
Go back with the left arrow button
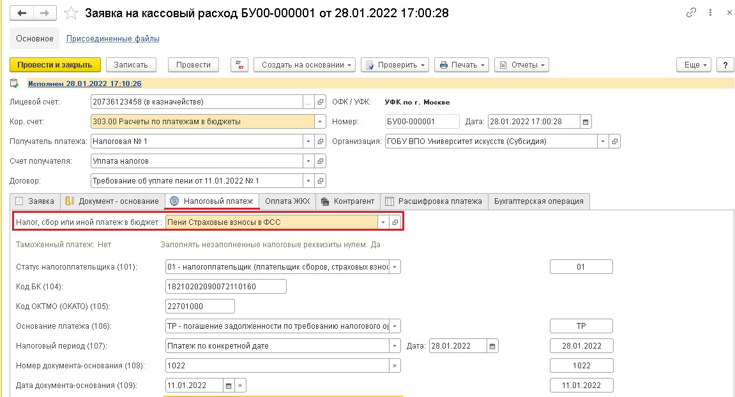point(22,13)
